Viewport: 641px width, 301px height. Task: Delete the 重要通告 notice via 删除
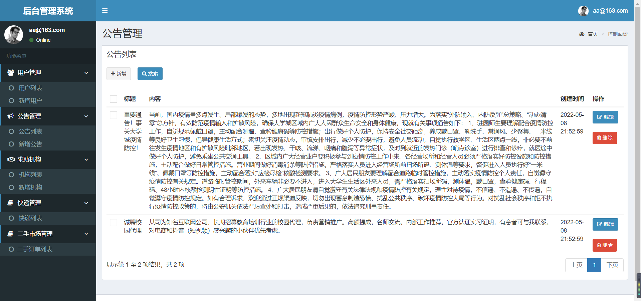pos(605,138)
